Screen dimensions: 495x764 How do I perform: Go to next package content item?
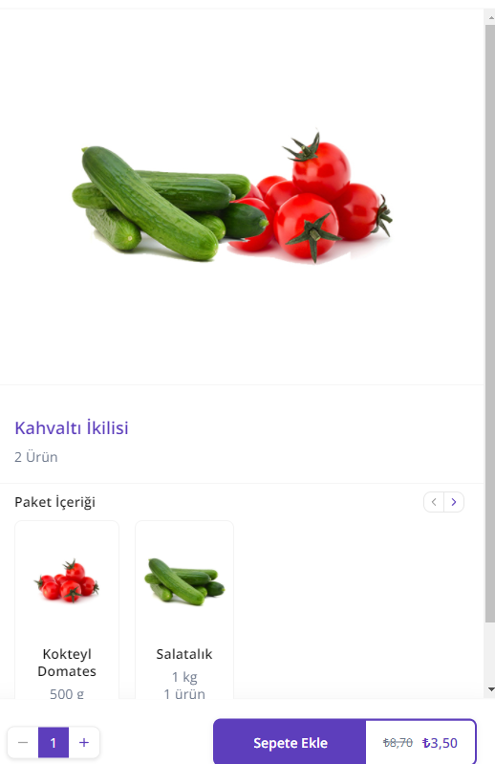tap(454, 502)
